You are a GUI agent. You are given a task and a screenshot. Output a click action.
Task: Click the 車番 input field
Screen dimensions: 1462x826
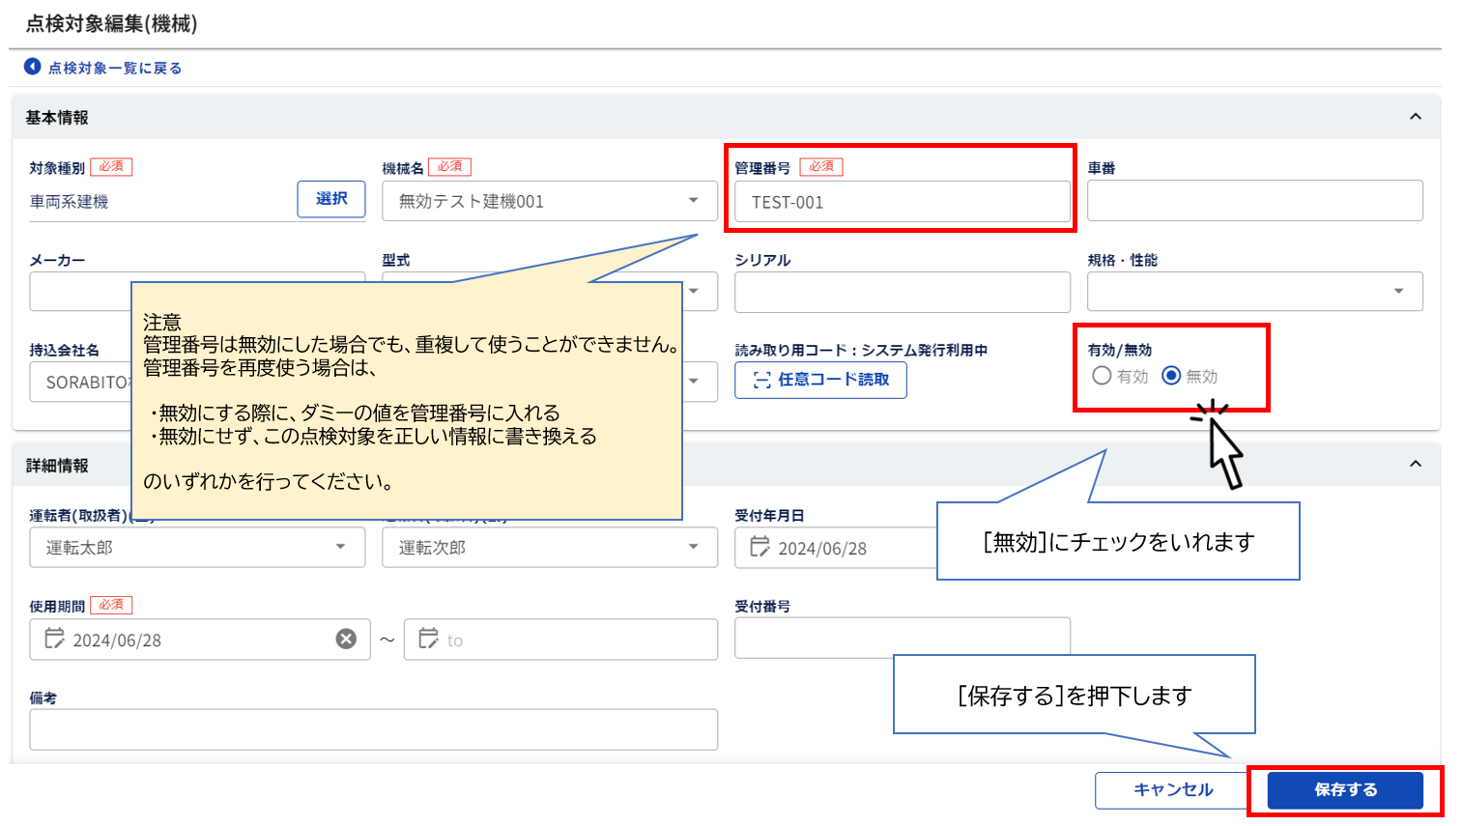1254,201
